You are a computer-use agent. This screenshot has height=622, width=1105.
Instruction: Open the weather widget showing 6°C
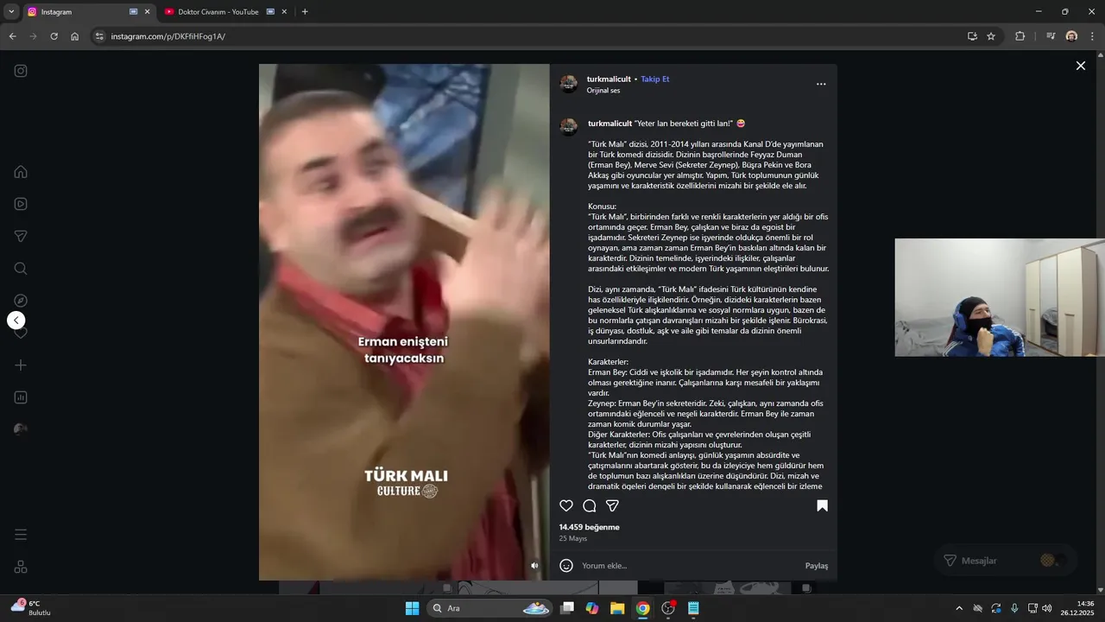click(x=31, y=608)
